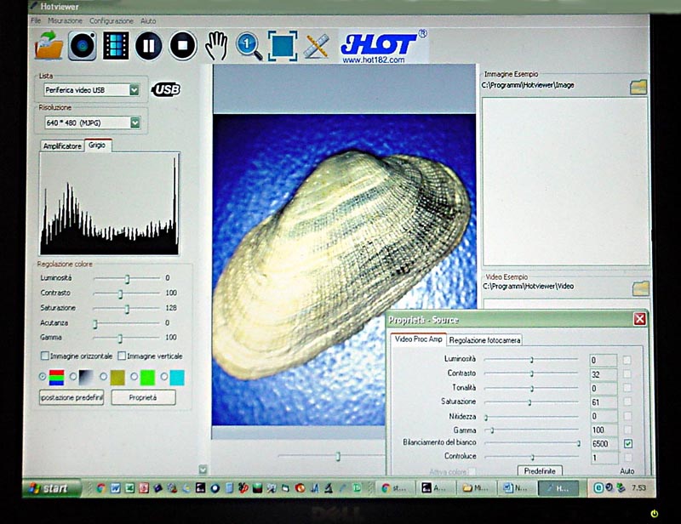
Task: Expand the Periferica video USB dropdown
Action: tap(134, 89)
